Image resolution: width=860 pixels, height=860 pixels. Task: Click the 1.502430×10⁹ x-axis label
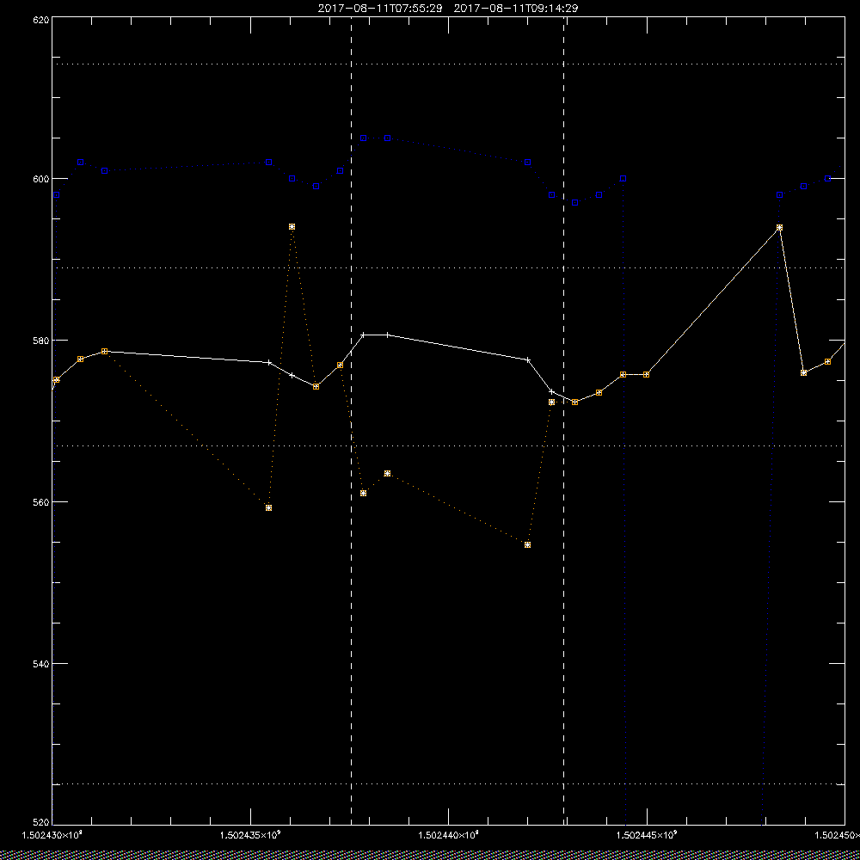coord(52,835)
